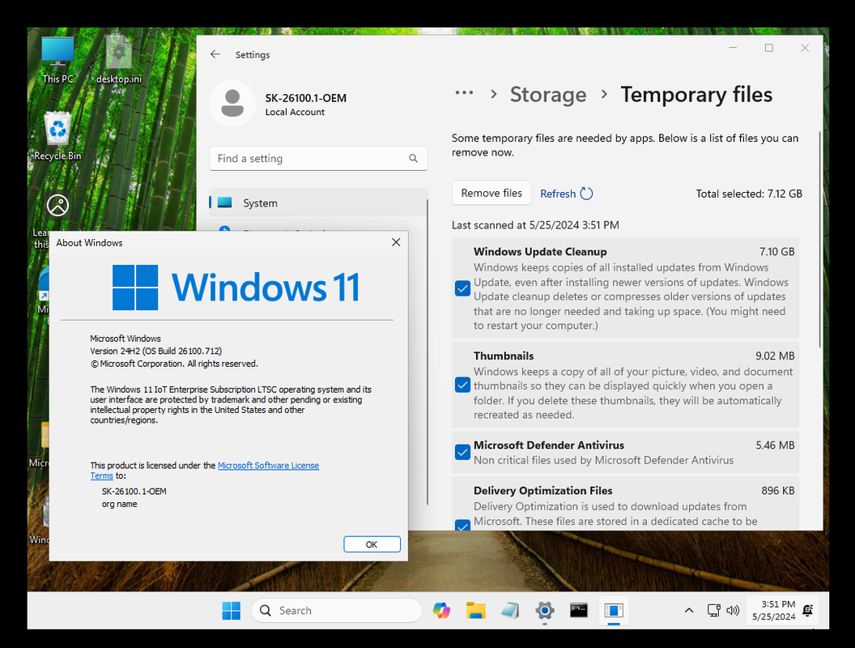Viewport: 855px width, 648px height.
Task: Show hidden system tray icons
Action: pyautogui.click(x=689, y=611)
